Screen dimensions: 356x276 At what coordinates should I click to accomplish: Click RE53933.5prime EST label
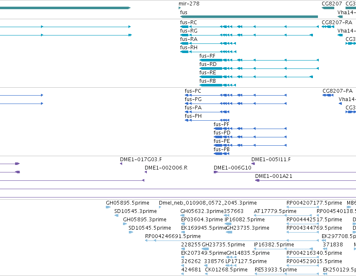coord(276,270)
